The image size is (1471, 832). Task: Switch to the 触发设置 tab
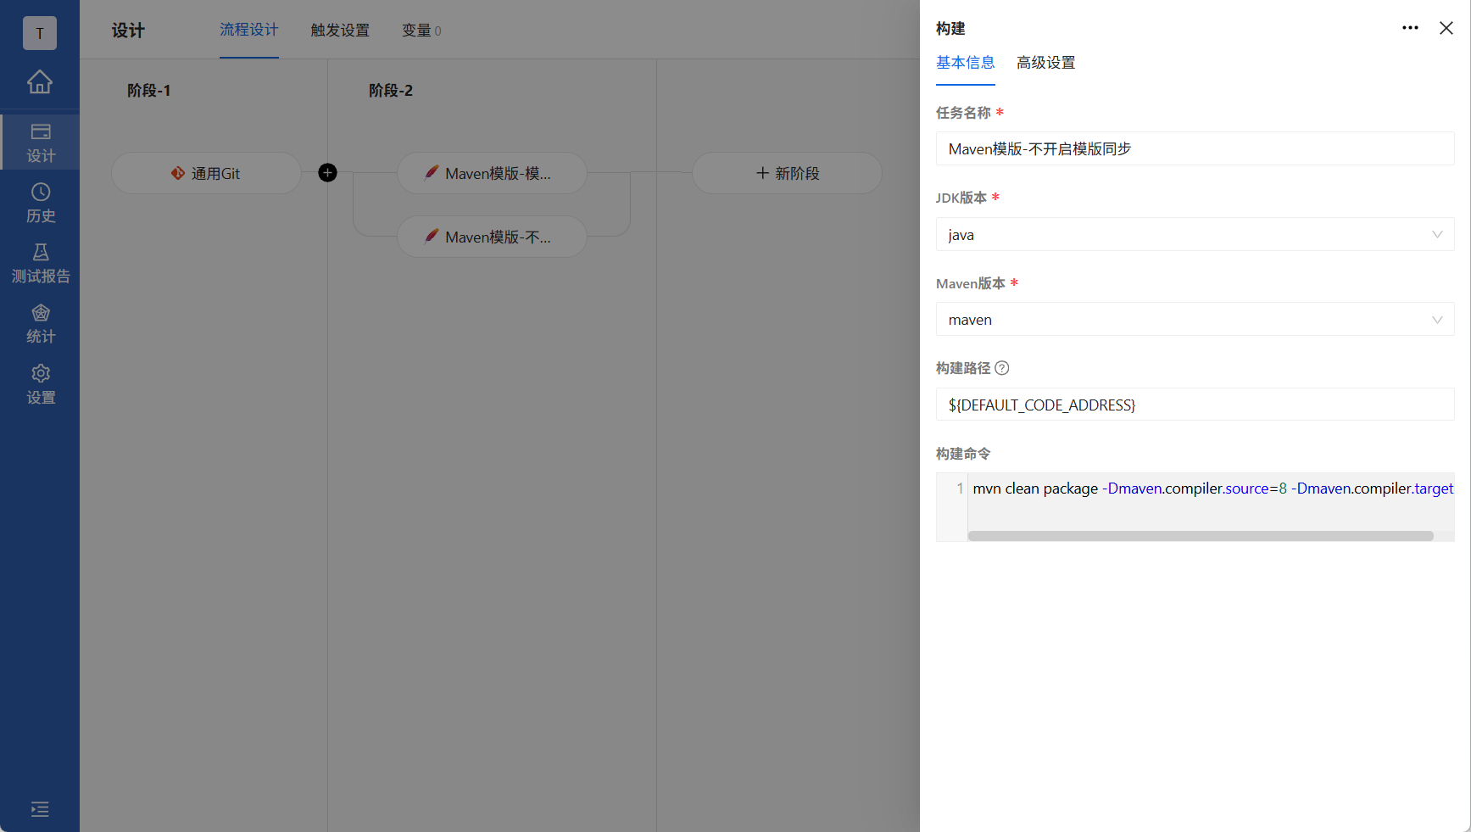339,30
